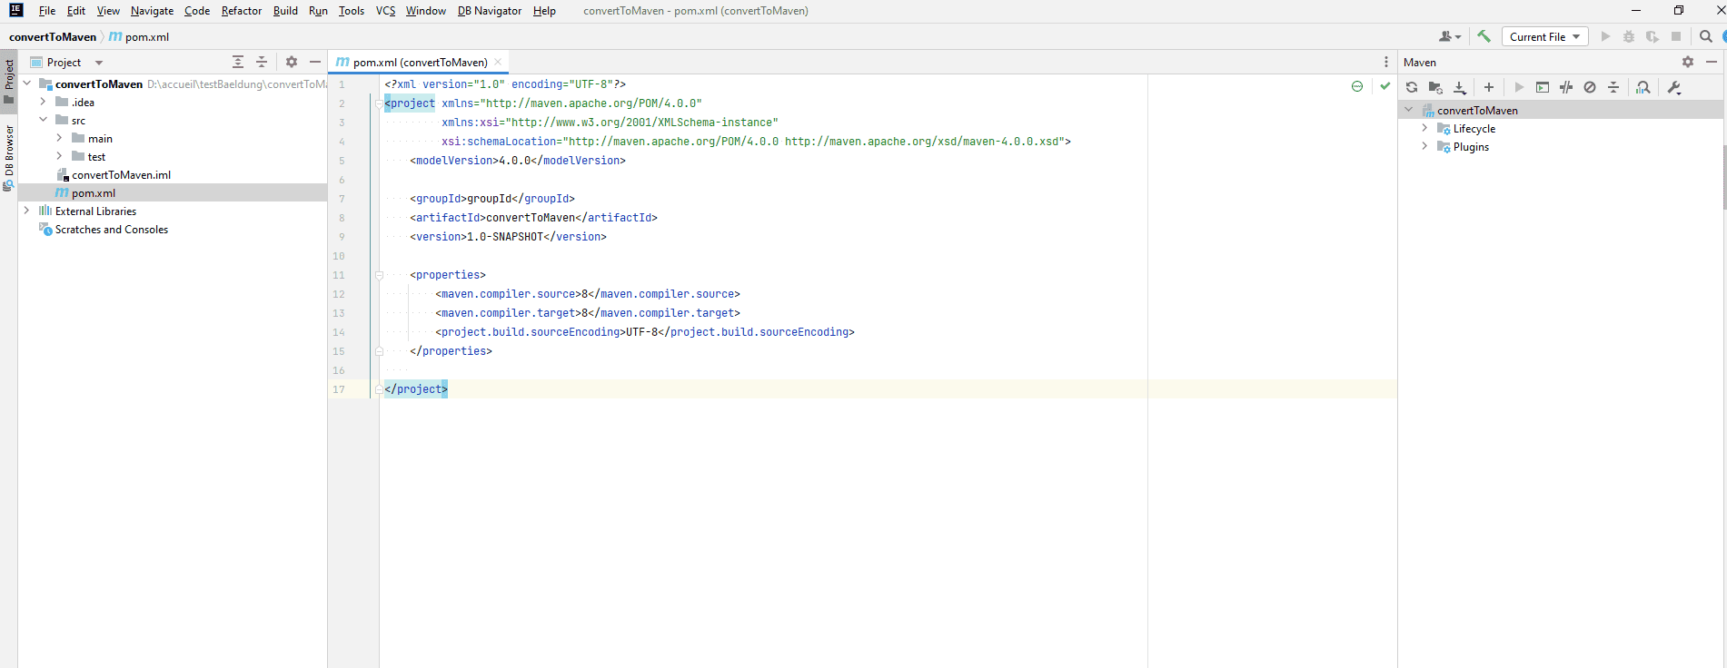Place cursor on the artifactId line
This screenshot has width=1727, height=668.
[533, 218]
